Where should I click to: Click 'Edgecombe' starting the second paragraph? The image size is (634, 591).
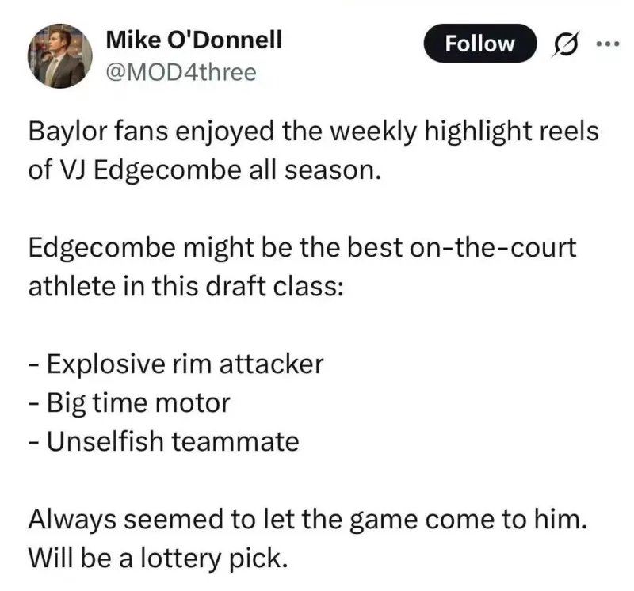(x=102, y=248)
